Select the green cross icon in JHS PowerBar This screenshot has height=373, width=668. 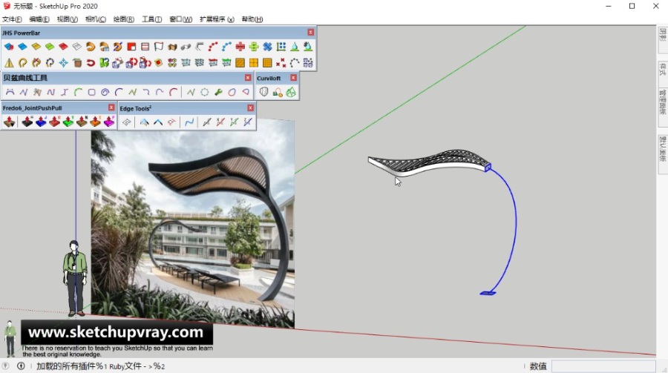pyautogui.click(x=254, y=47)
